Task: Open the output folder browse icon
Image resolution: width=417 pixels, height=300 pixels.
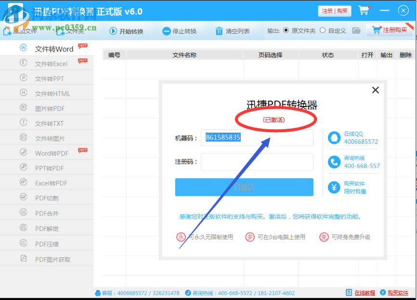Action: [x=356, y=30]
